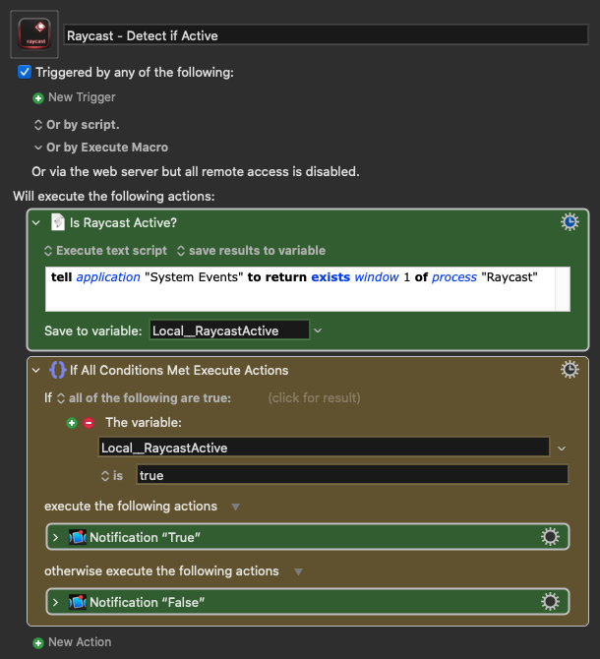Click the Notification "False" action icon
600x659 pixels.
[x=78, y=601]
